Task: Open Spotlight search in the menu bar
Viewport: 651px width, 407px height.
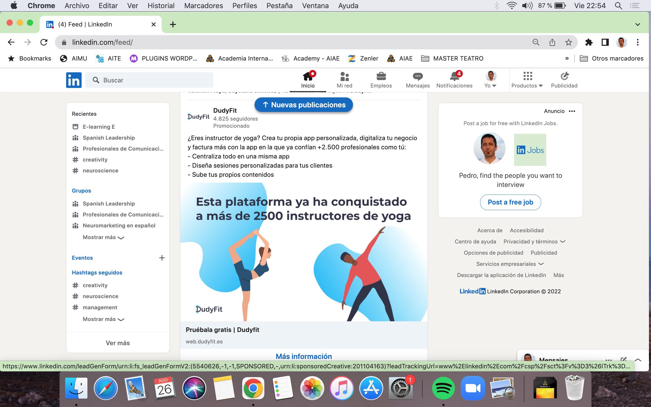Action: pos(618,6)
